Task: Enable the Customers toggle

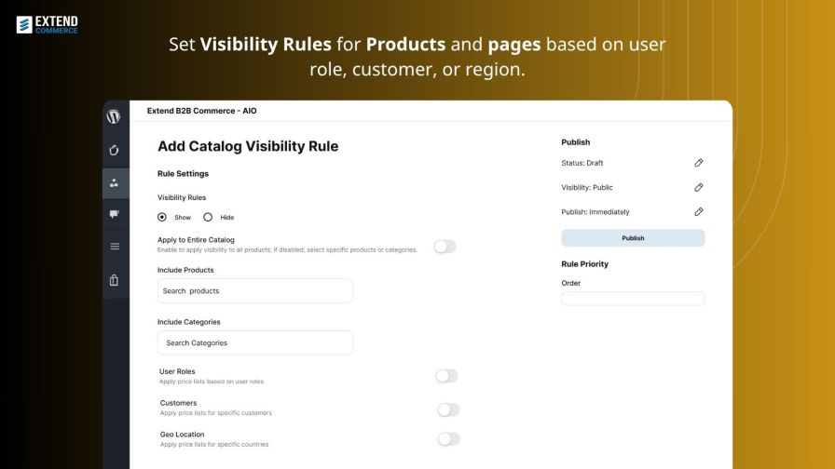Action: coord(448,409)
